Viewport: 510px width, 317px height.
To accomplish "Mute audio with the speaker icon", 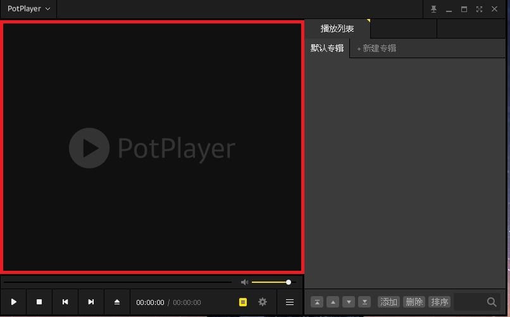I will point(244,282).
